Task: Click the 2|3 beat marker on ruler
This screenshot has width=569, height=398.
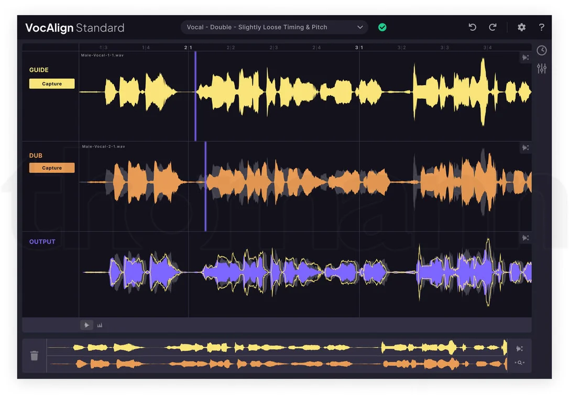Action: click(273, 48)
